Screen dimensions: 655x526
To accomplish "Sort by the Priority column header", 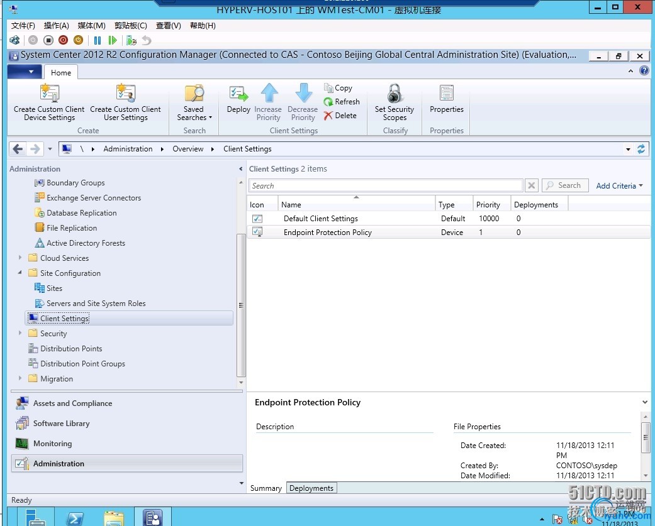I will (491, 204).
